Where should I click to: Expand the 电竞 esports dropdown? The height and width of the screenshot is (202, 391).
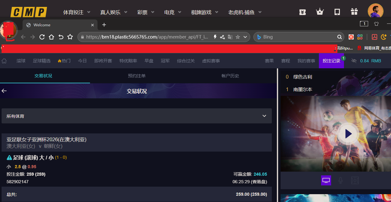coord(179,12)
